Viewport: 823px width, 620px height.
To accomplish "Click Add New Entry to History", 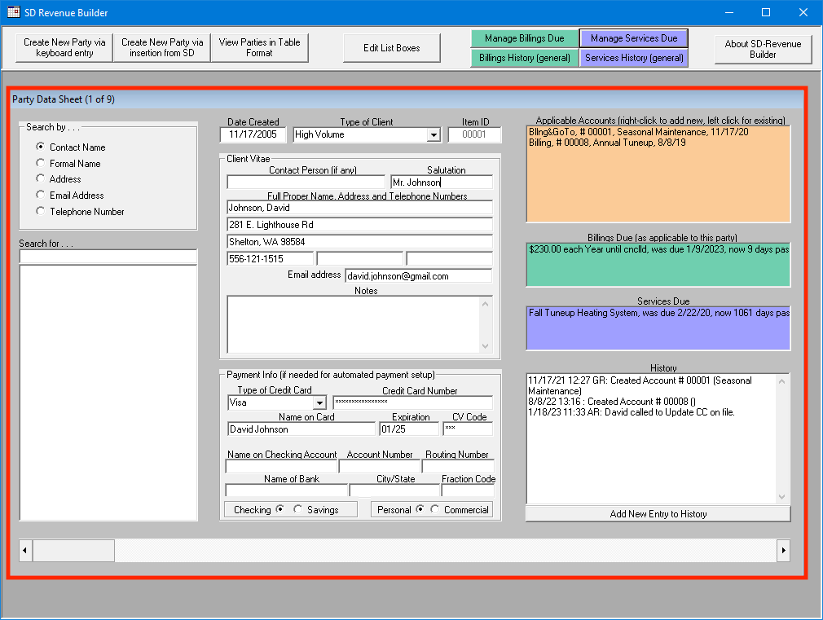I will [658, 514].
